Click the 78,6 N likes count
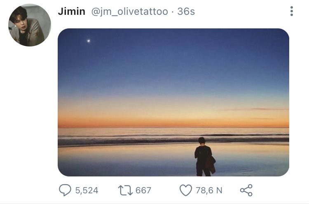 (209, 190)
